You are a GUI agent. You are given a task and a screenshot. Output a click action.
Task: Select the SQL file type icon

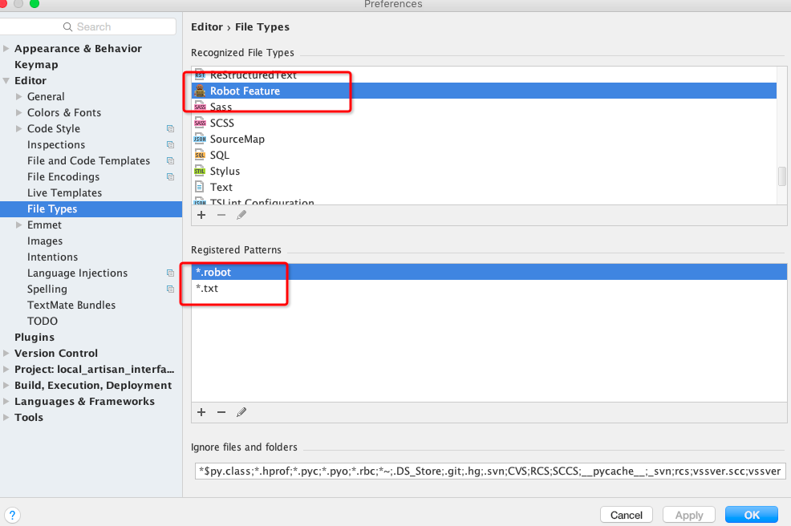click(x=200, y=156)
